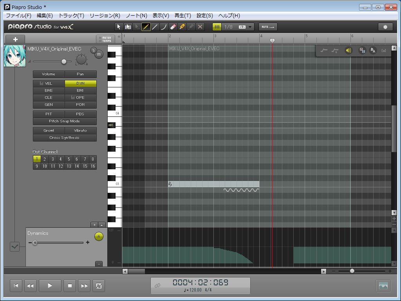Screen dimensions: 401x301
Task: Click the Cross Synthesis button
Action: 65,138
